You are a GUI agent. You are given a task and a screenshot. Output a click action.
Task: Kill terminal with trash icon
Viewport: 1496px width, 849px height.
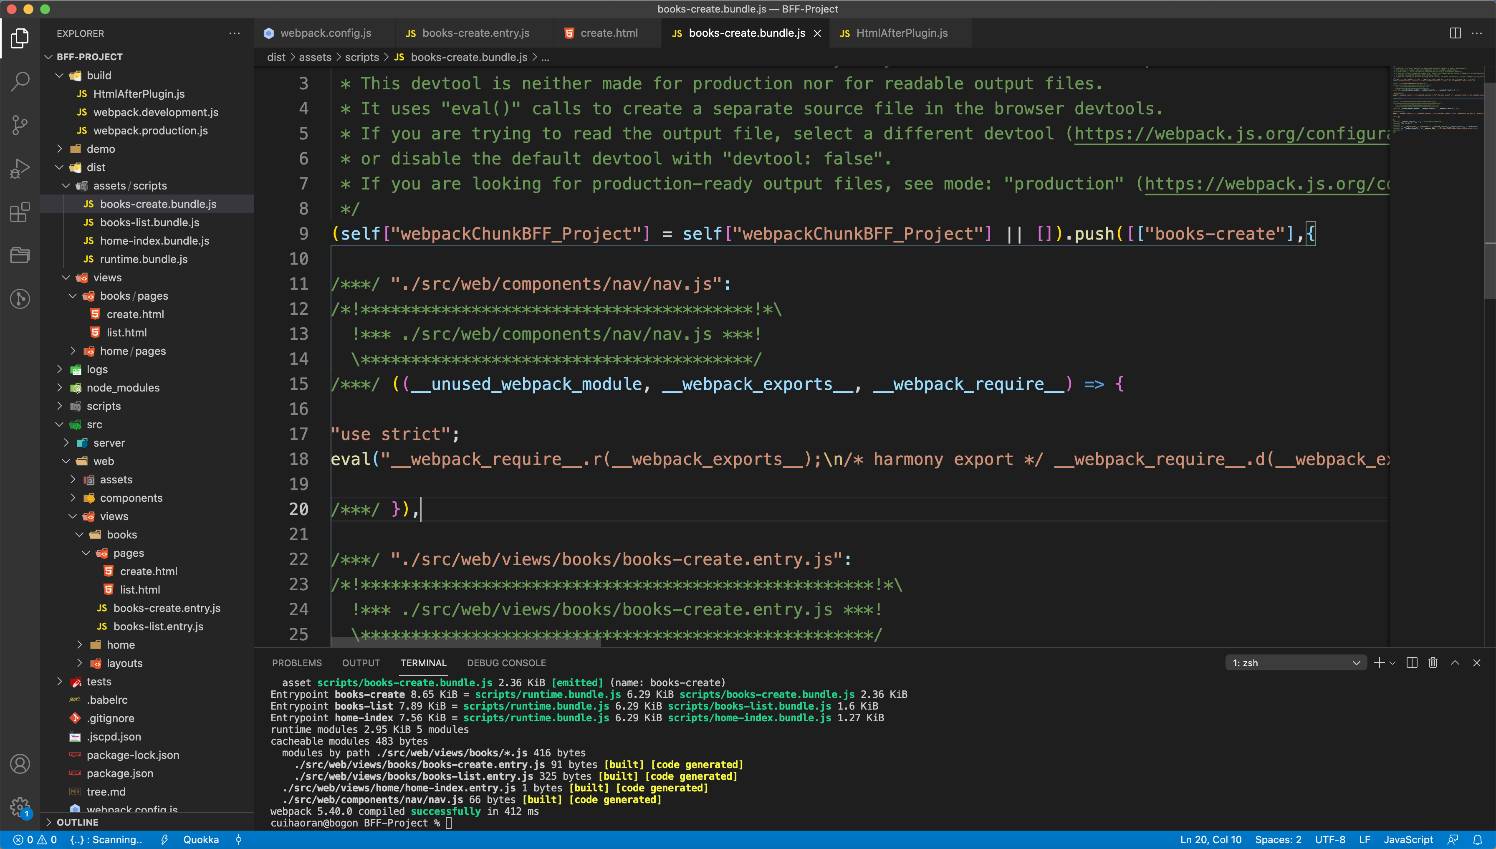pyautogui.click(x=1433, y=663)
